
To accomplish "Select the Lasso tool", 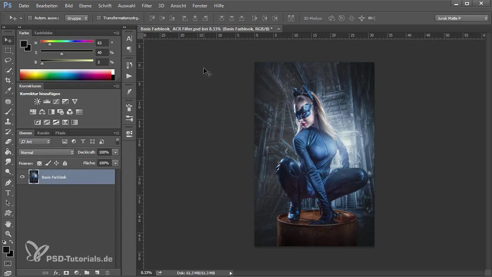I will click(x=8, y=60).
